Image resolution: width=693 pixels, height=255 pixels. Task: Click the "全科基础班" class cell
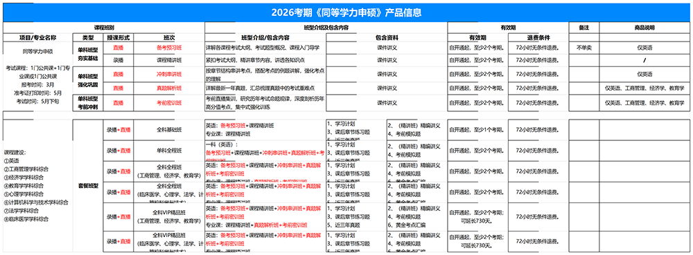[169, 130]
